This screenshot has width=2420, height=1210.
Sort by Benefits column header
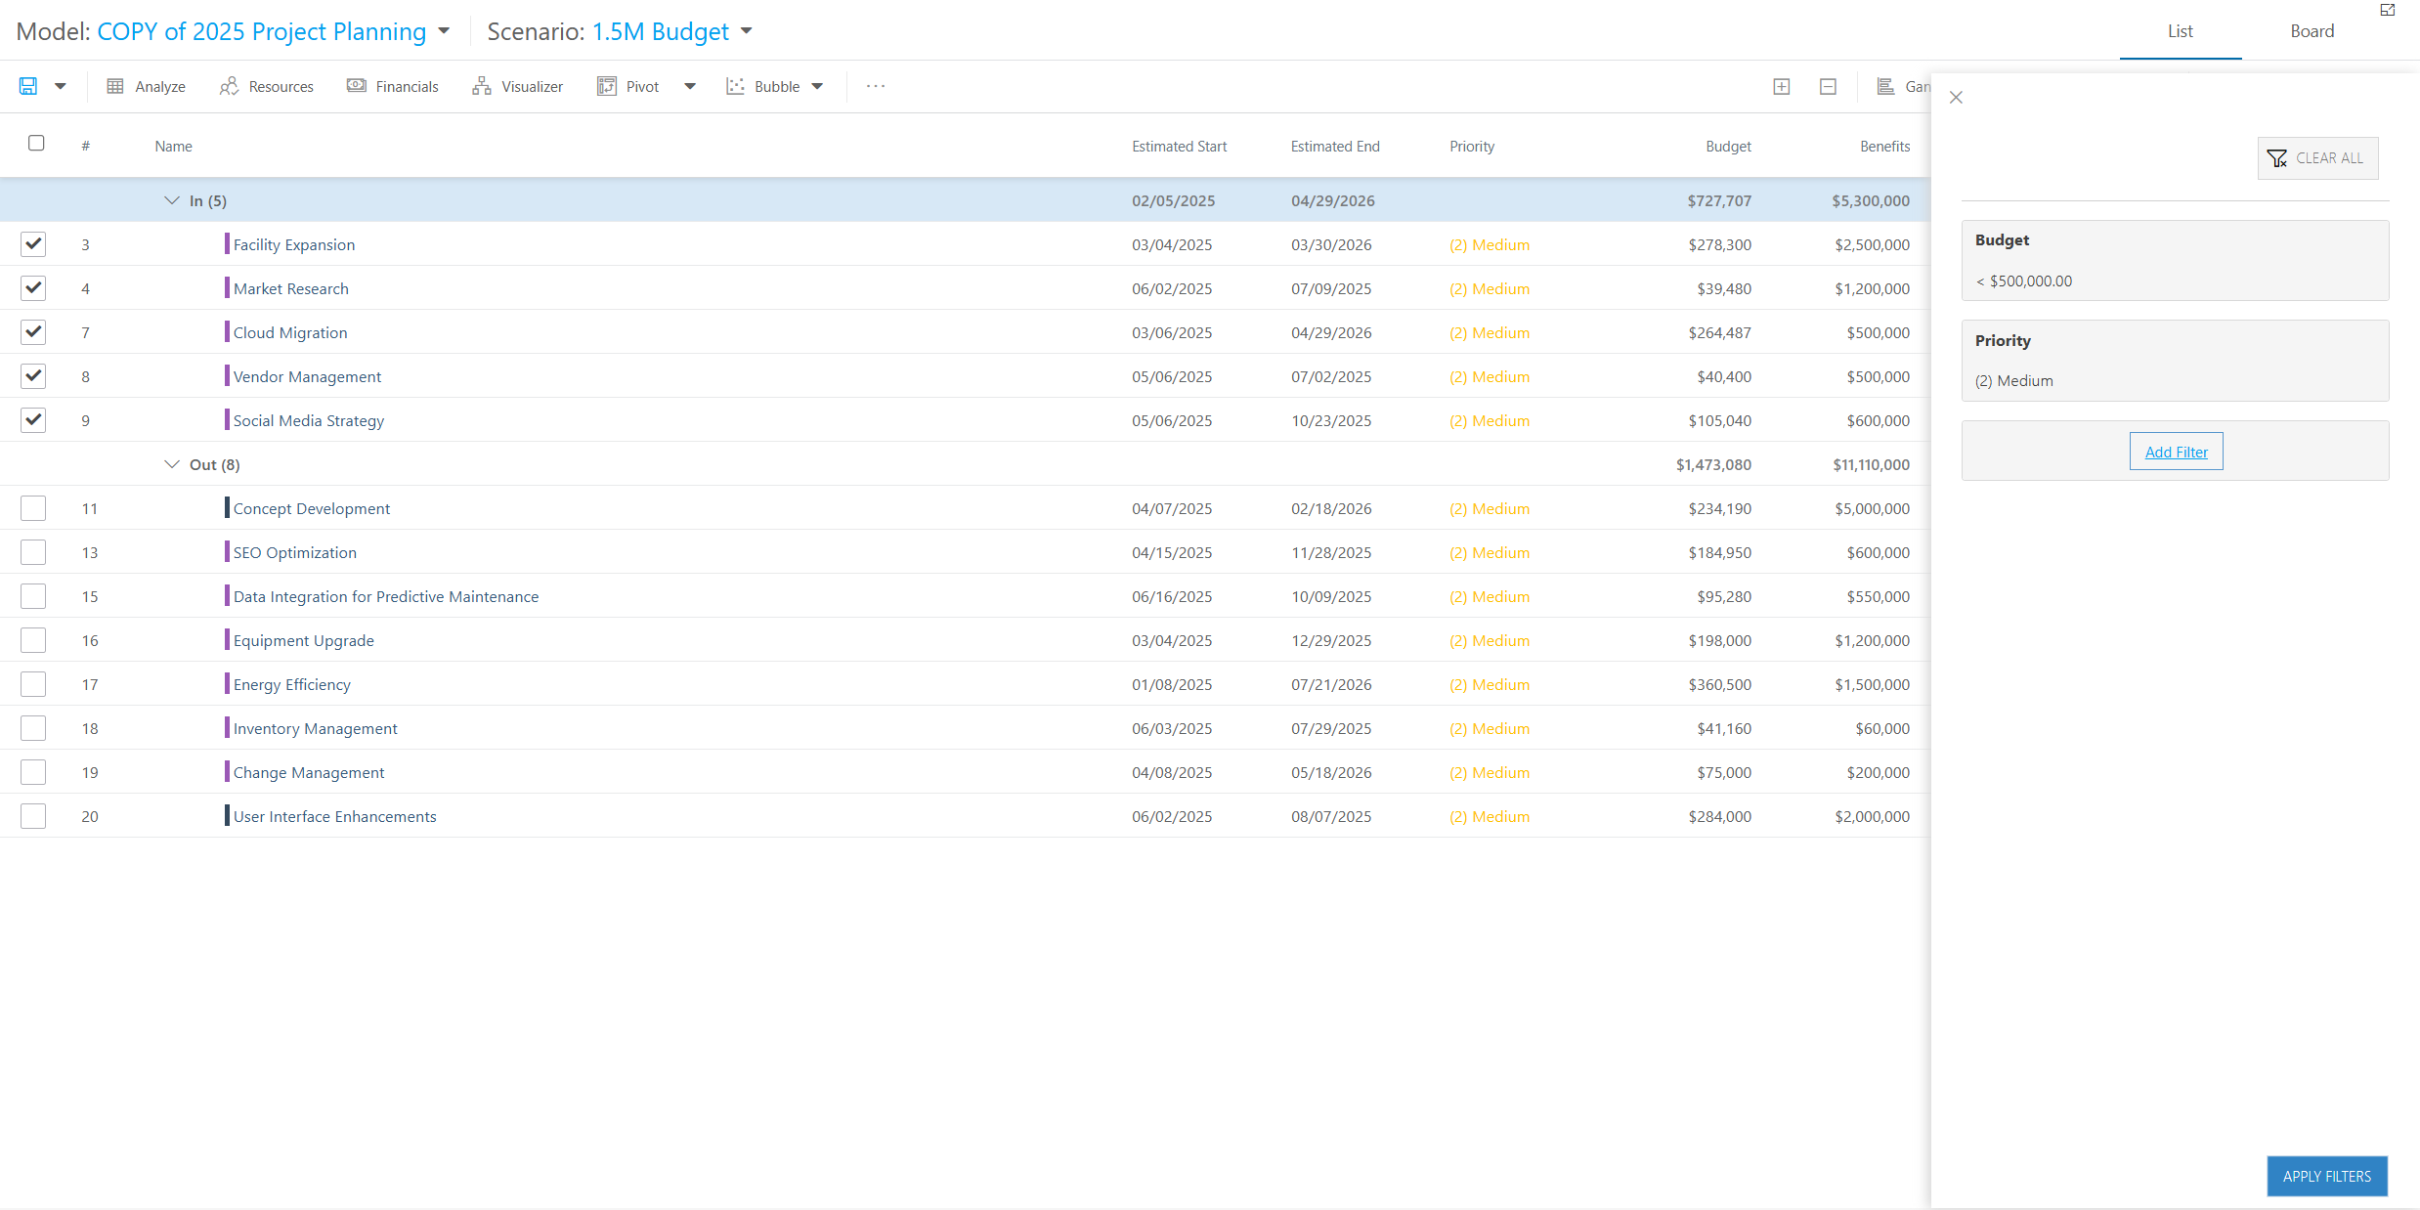1884,146
